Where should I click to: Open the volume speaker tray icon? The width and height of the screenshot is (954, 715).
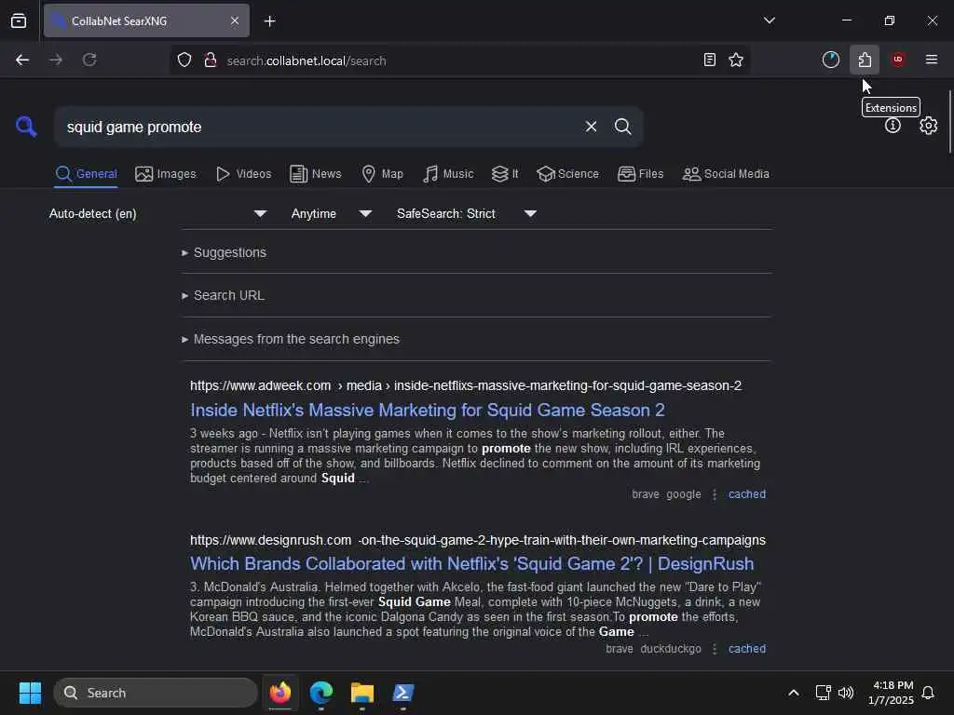pos(846,693)
